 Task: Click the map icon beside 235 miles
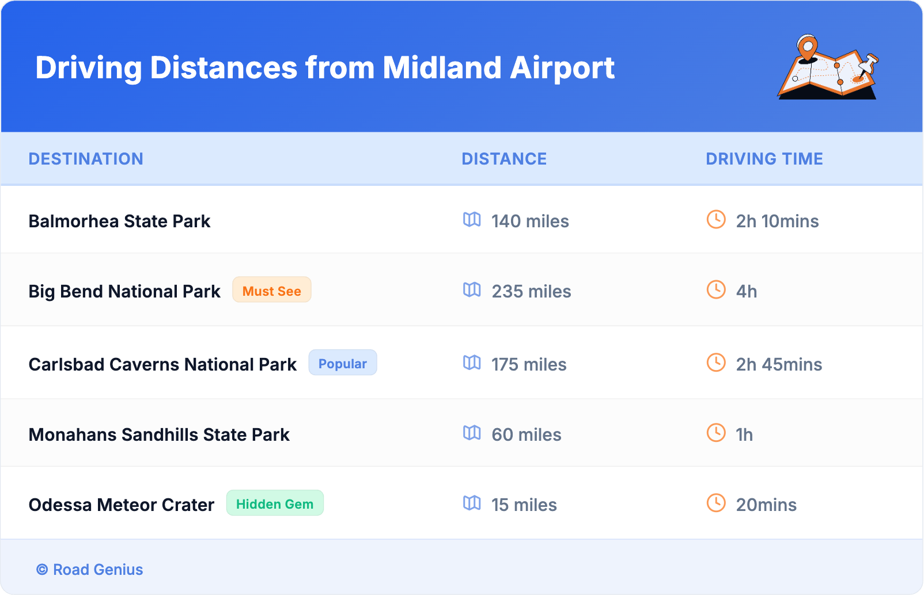(472, 289)
